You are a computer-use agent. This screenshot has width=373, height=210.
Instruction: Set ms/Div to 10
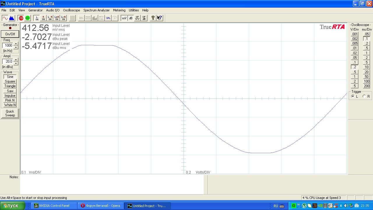pyautogui.click(x=367, y=67)
